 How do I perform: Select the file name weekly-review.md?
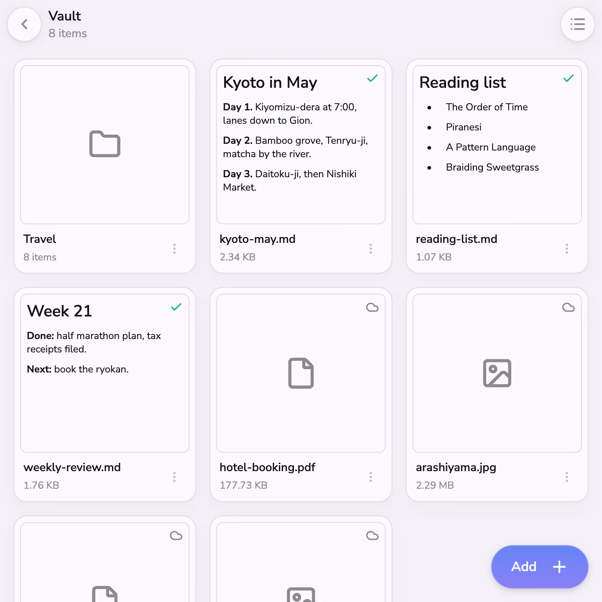72,467
